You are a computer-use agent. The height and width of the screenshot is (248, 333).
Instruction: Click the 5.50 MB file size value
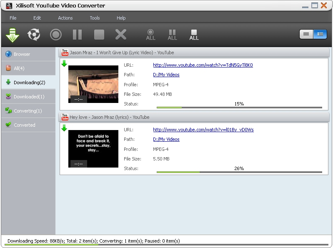pyautogui.click(x=161, y=159)
